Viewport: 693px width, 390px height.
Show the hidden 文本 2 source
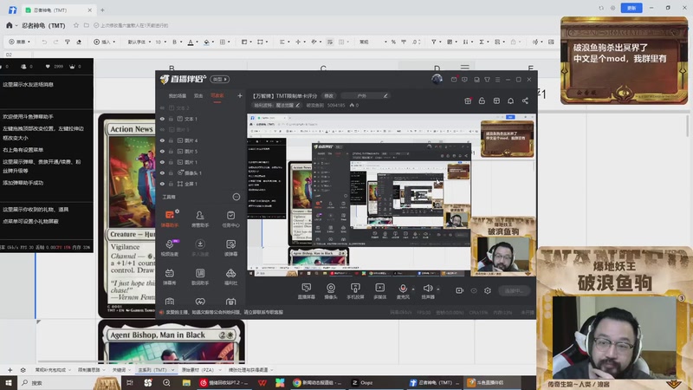[x=162, y=107]
